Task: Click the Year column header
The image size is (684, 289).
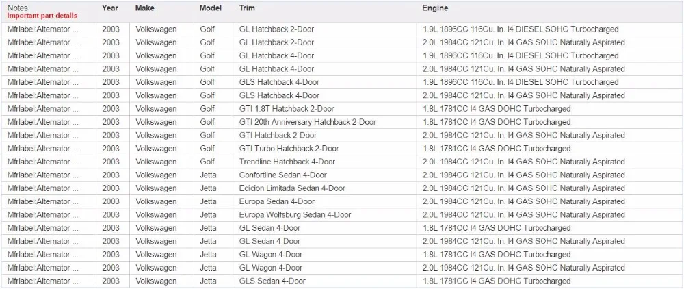Action: [x=110, y=8]
